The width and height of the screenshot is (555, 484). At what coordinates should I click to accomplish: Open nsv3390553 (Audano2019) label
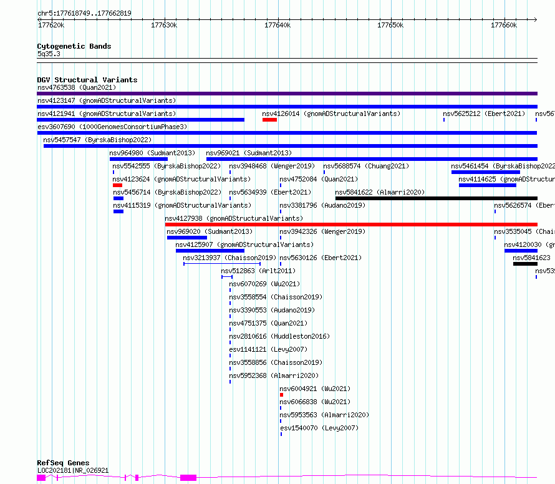272,310
